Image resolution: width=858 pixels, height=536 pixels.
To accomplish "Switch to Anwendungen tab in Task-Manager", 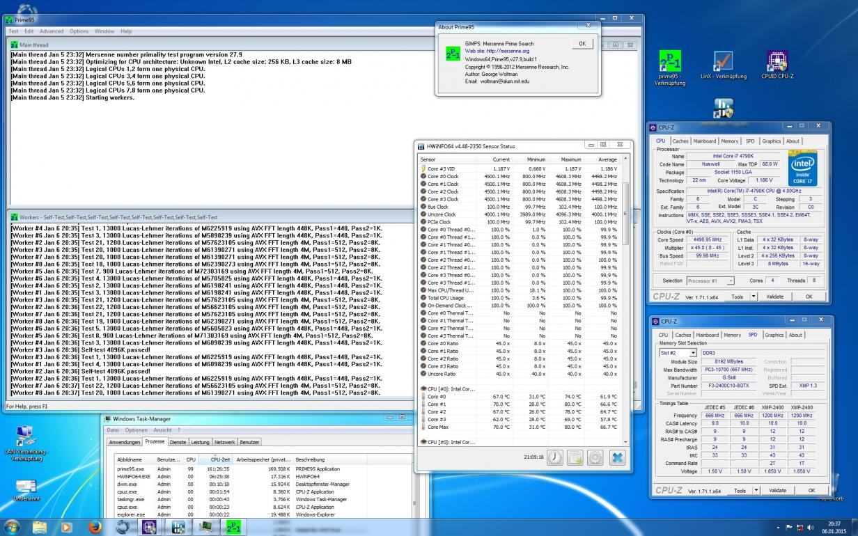I will click(x=125, y=442).
